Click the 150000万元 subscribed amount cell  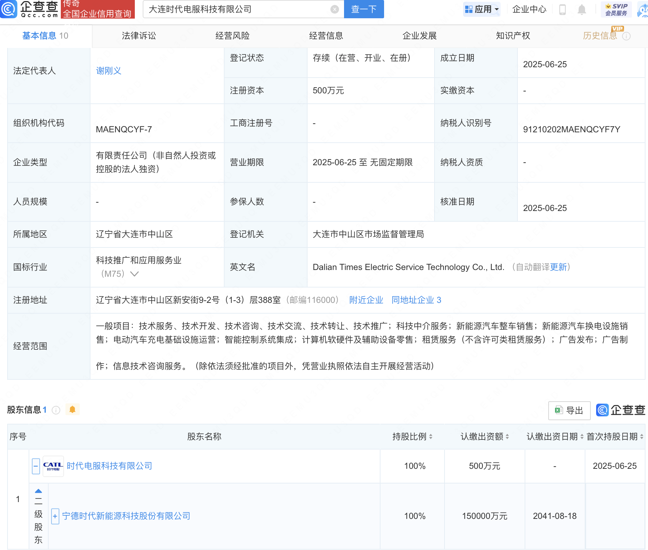(485, 516)
